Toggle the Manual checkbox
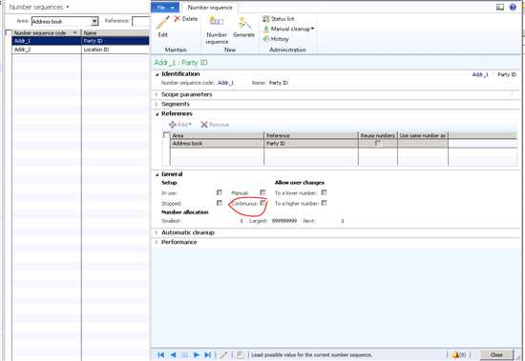This screenshot has width=525, height=361. [x=262, y=192]
